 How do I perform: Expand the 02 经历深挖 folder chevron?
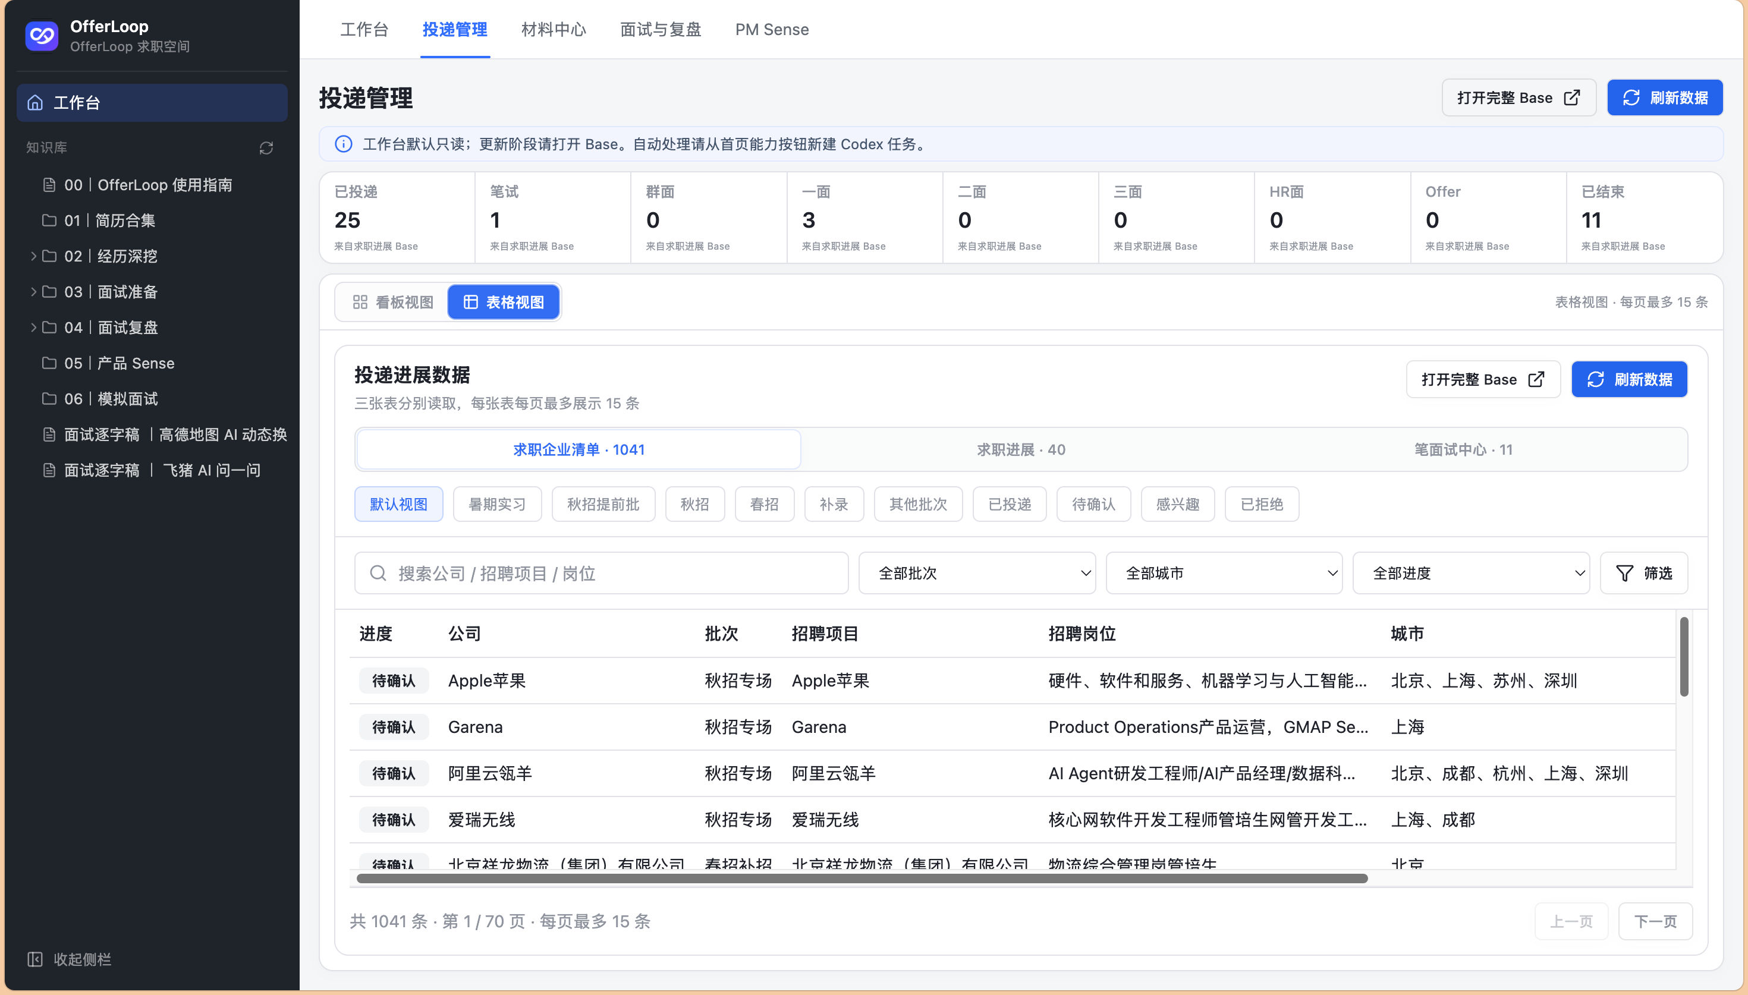33,256
